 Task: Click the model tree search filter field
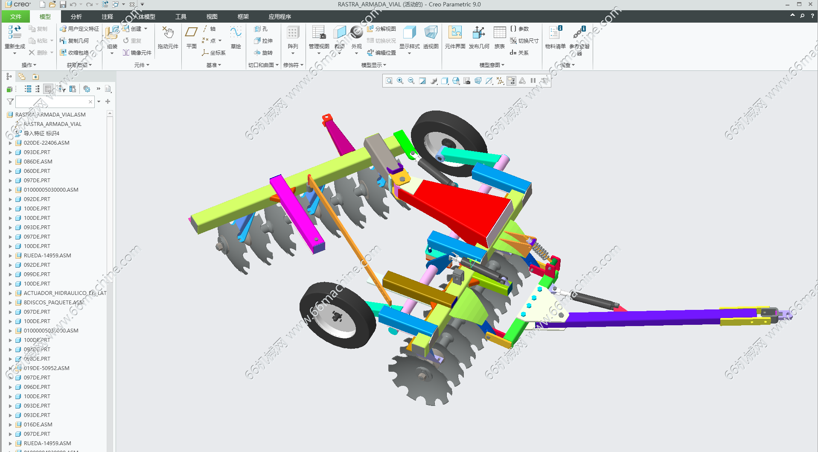coord(52,102)
